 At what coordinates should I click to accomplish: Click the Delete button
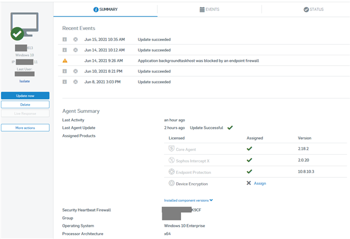click(25, 104)
